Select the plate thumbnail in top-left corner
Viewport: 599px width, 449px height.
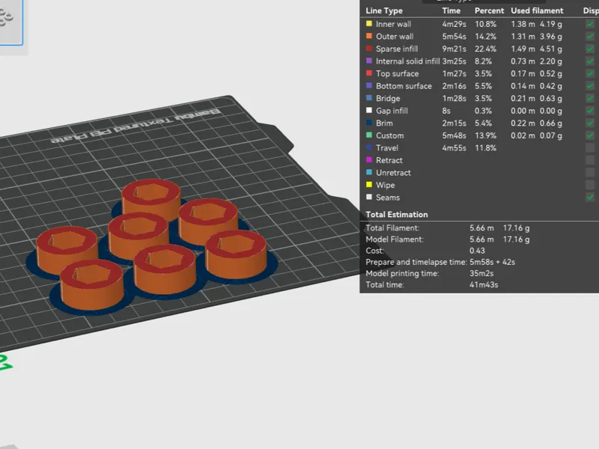coord(10,22)
